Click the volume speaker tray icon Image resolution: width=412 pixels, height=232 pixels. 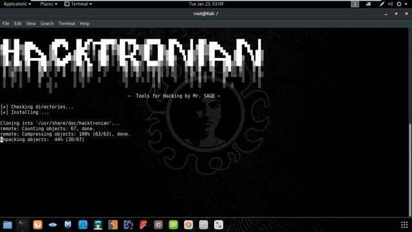tap(391, 4)
